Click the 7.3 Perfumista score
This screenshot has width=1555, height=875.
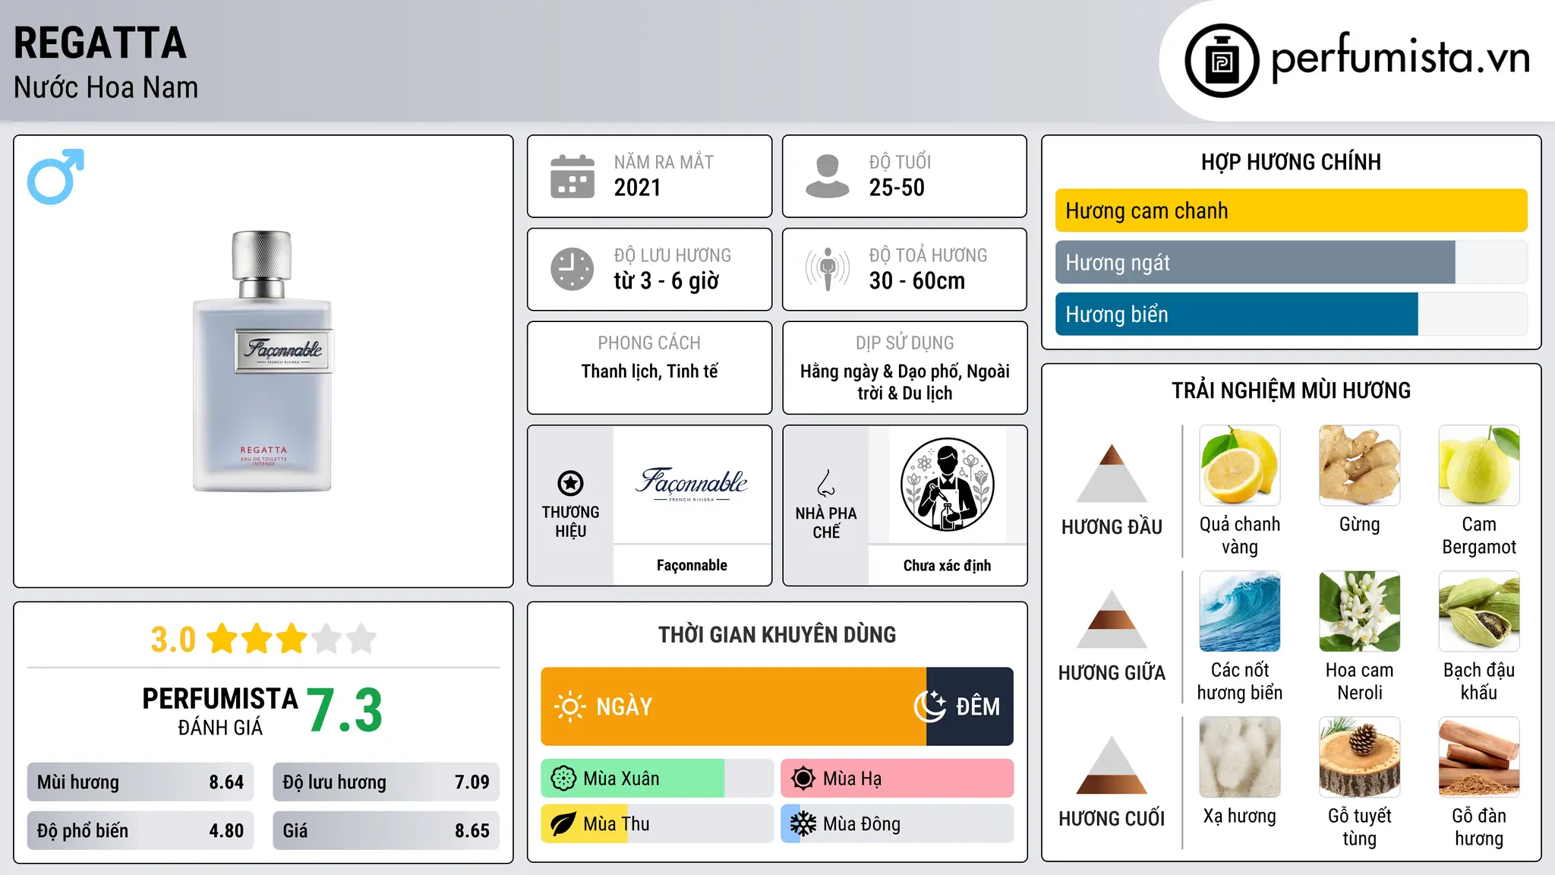coord(345,710)
